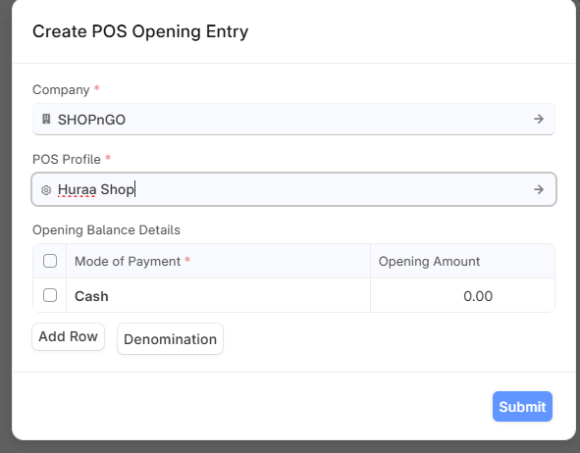The image size is (580, 453).
Task: Select all rows with the header checkbox
Action: (50, 261)
